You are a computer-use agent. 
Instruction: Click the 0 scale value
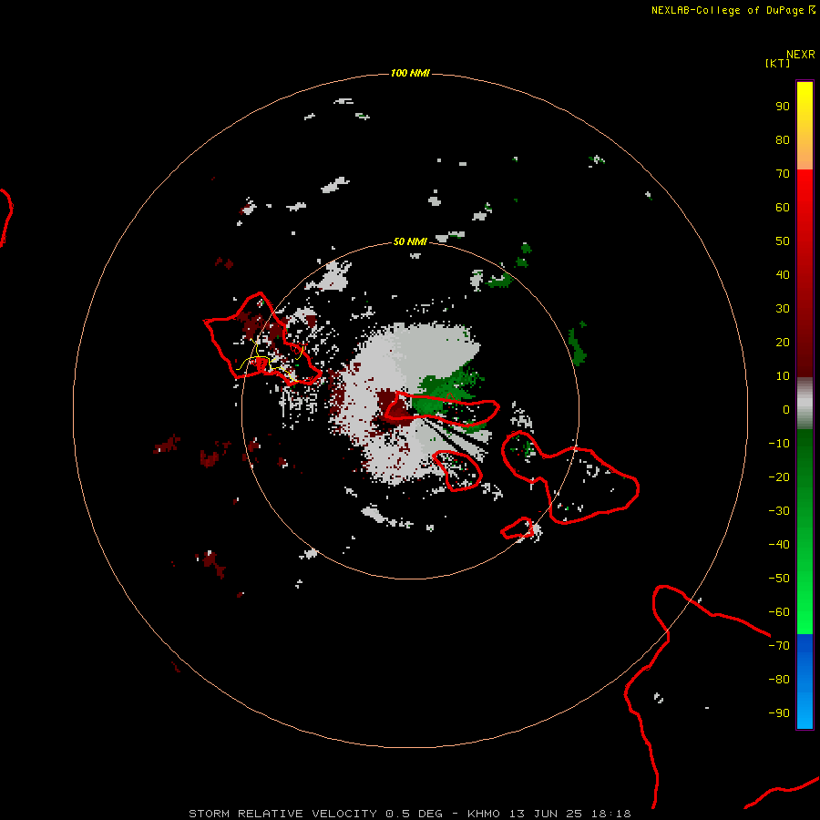coord(786,409)
